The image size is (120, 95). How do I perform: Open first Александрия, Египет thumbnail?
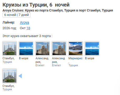pos(42,49)
